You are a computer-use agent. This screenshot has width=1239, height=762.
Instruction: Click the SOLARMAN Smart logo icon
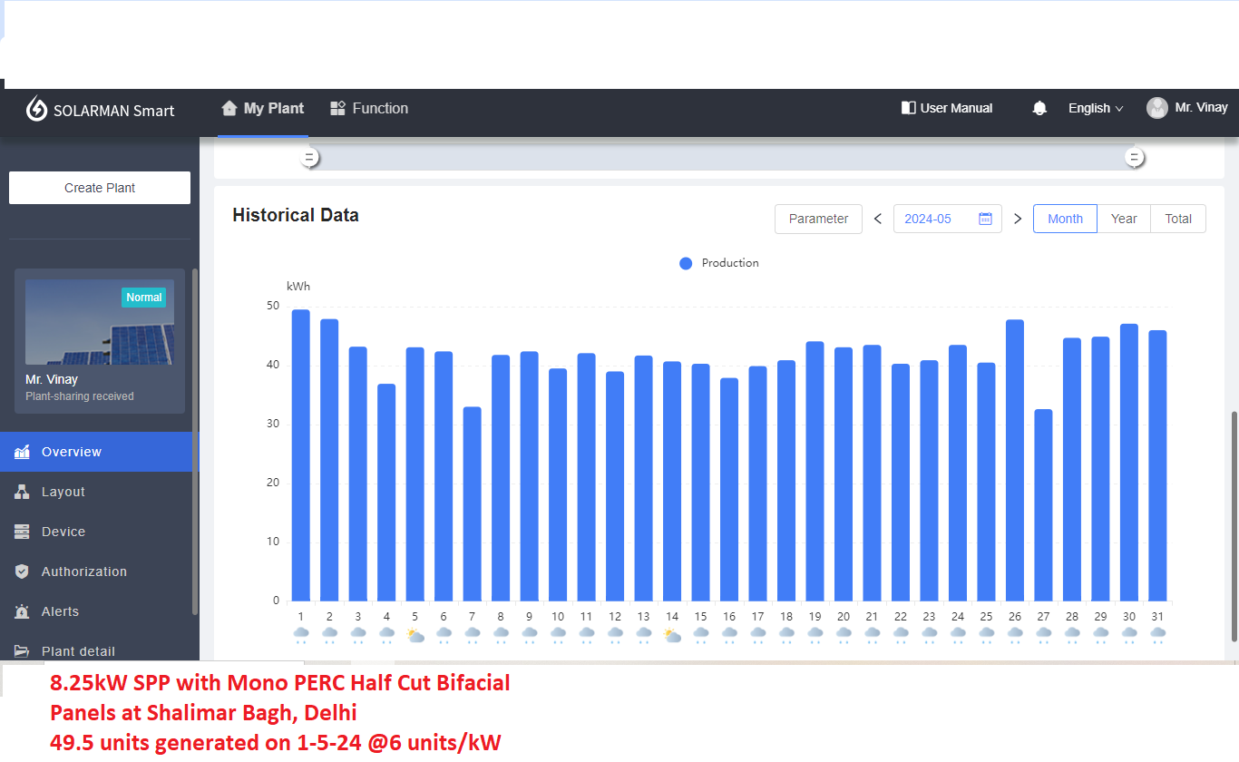point(36,109)
